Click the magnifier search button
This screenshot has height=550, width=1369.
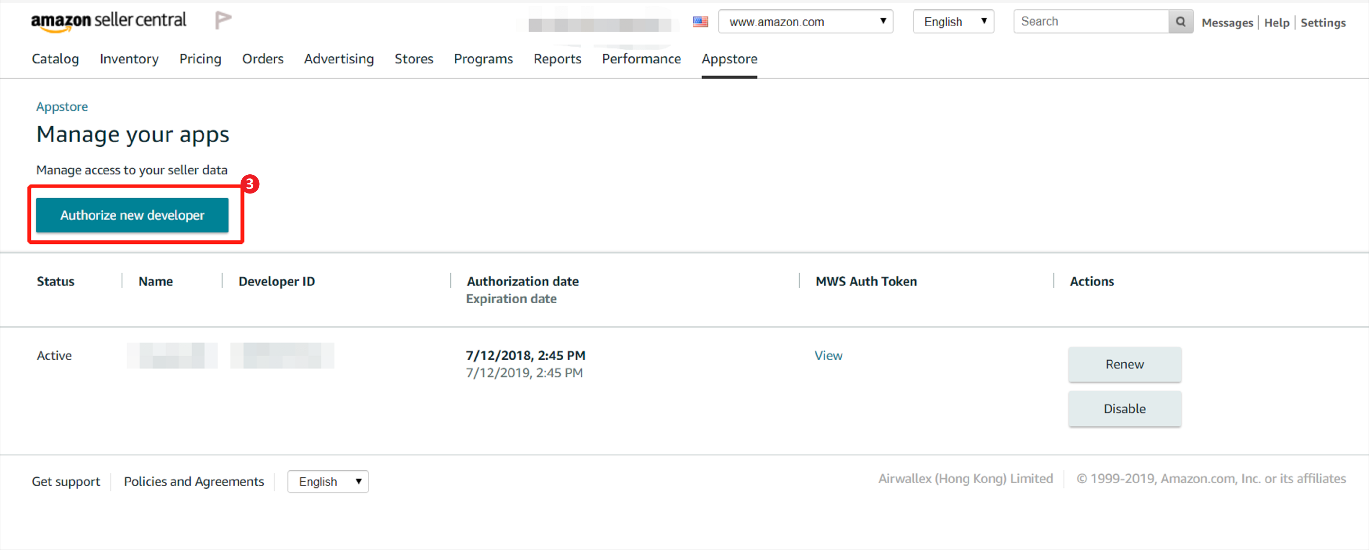[x=1180, y=22]
